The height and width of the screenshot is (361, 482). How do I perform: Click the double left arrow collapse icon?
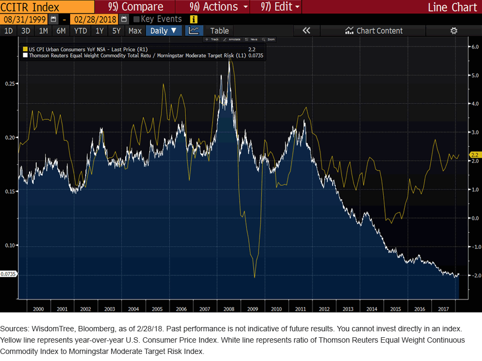pyautogui.click(x=307, y=31)
